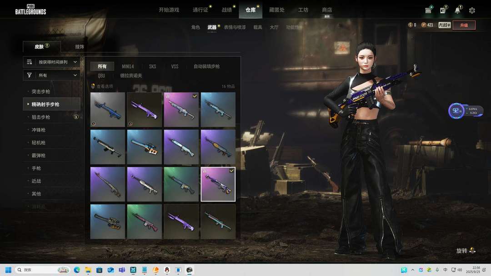Open the 按获得时间排列 sort dropdown

pos(52,62)
